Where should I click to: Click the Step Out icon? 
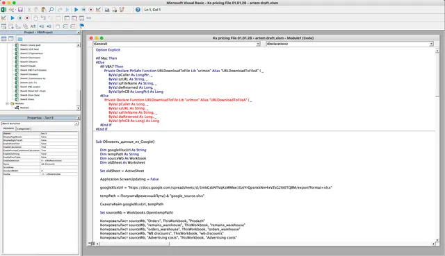click(58, 18)
